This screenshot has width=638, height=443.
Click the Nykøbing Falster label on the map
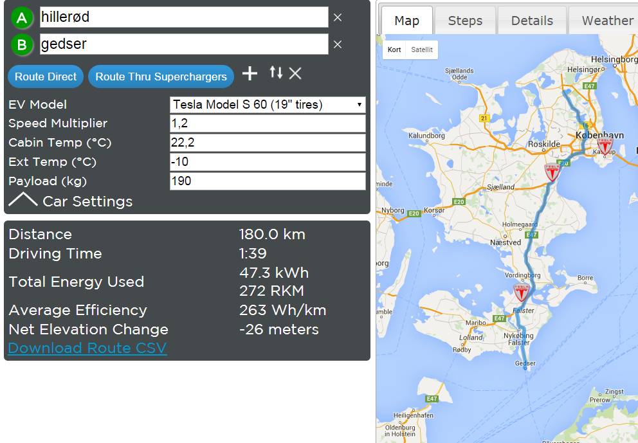518,339
